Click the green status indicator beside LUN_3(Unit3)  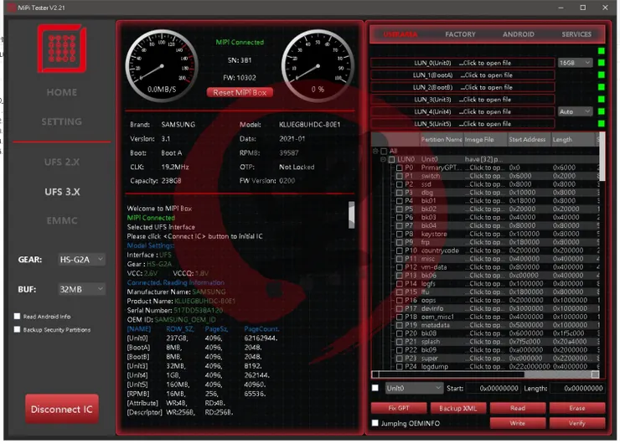coord(602,99)
